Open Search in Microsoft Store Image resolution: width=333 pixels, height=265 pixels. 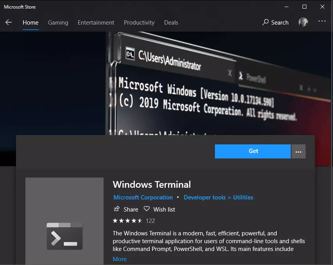tap(275, 22)
